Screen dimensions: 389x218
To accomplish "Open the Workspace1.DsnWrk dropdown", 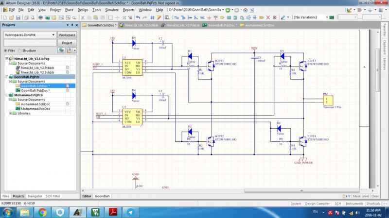I will point(53,35).
